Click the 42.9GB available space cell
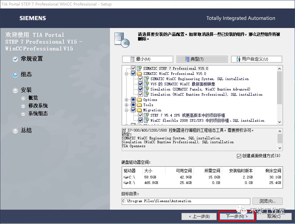This screenshot has height=224, width=295. 186,177
